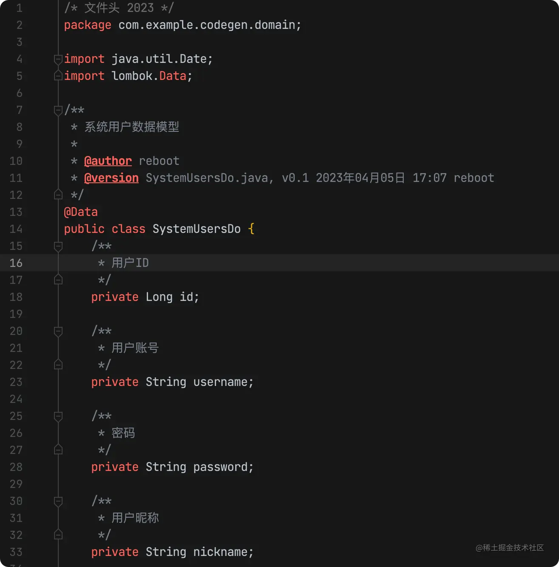Viewport: 559px width, 567px height.
Task: Click the 用户账号 comment text
Action: tap(135, 348)
